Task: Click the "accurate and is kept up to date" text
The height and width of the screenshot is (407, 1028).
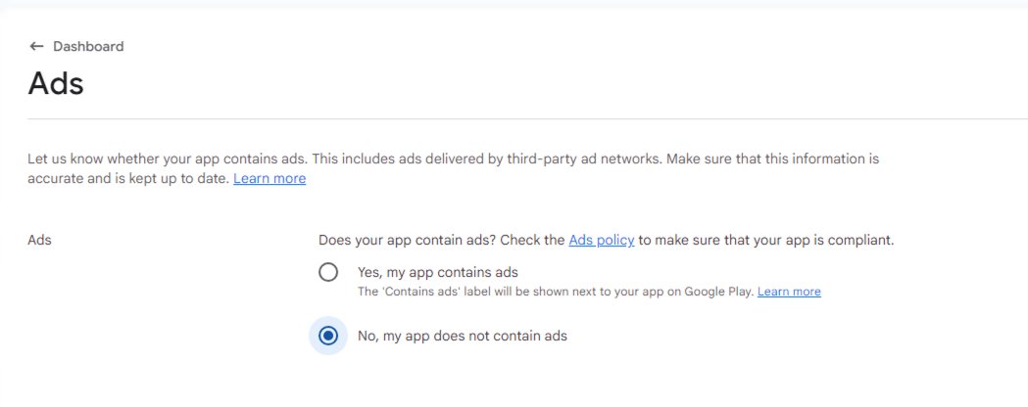Action: click(127, 178)
